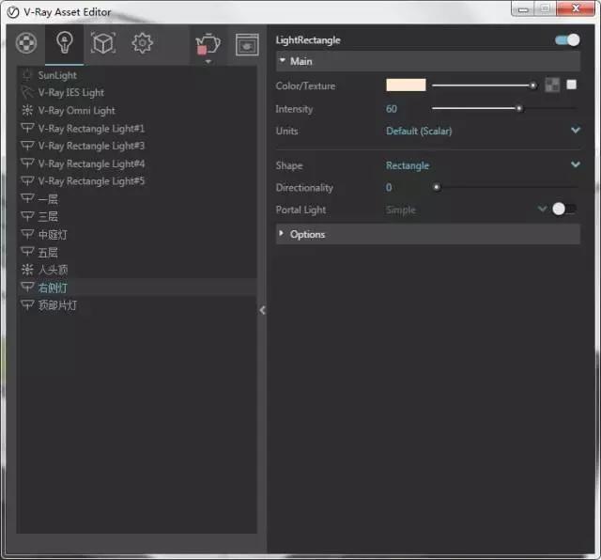Select the 右侧灯 light

[136, 288]
